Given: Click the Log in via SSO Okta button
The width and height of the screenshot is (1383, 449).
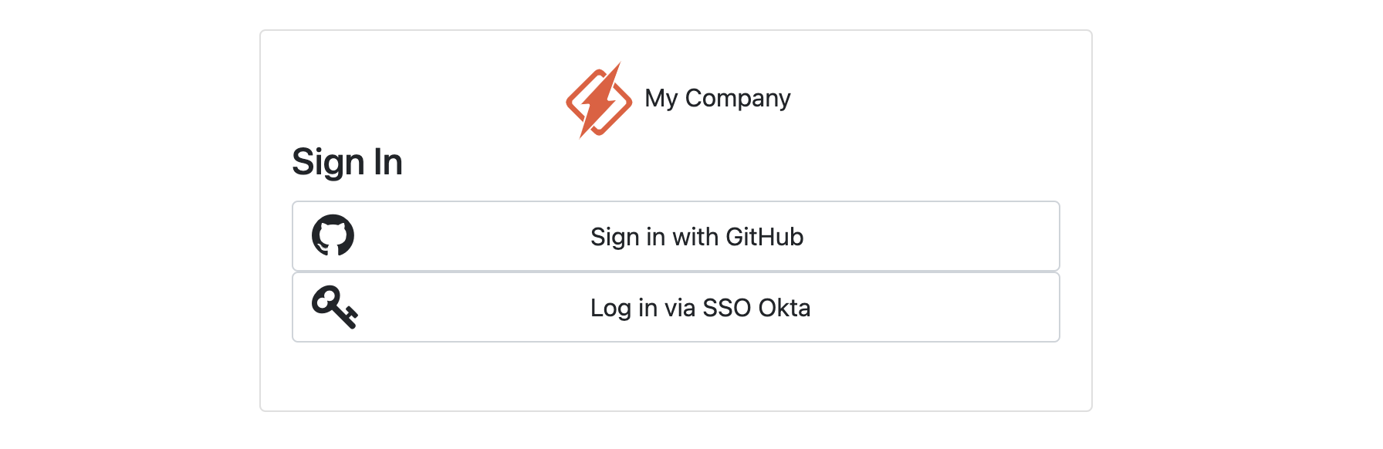Looking at the screenshot, I should 676,306.
